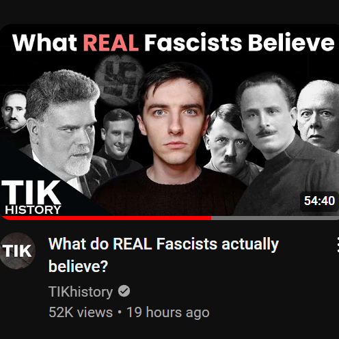Click the red word 'REAL' in thumbnail headline

(111, 42)
